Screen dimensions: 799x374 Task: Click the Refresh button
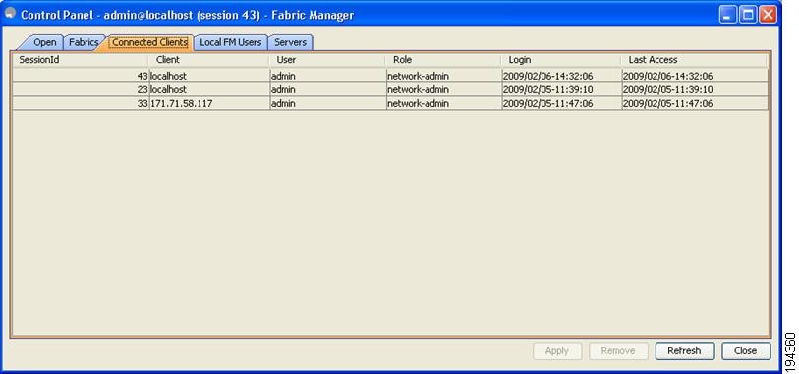(x=684, y=351)
